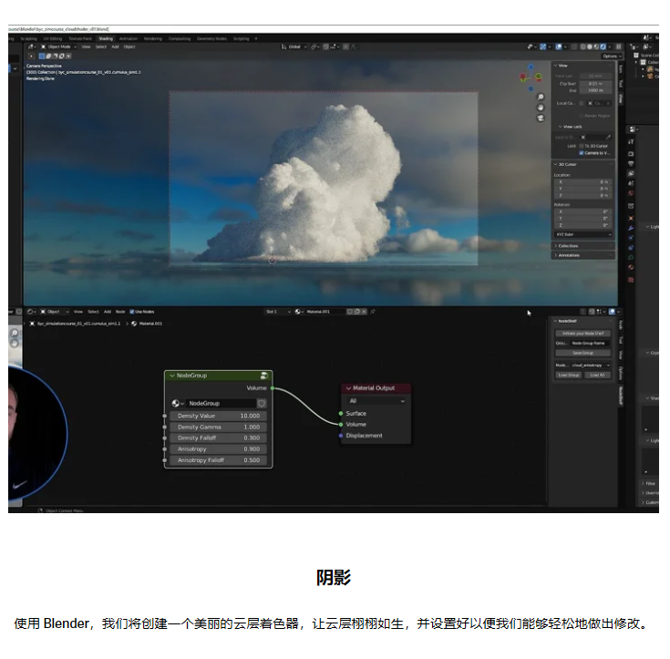Click the Density Value slider field

tap(219, 416)
